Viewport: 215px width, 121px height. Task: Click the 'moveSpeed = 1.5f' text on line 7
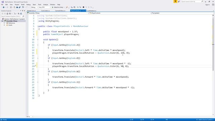click(x=68, y=32)
